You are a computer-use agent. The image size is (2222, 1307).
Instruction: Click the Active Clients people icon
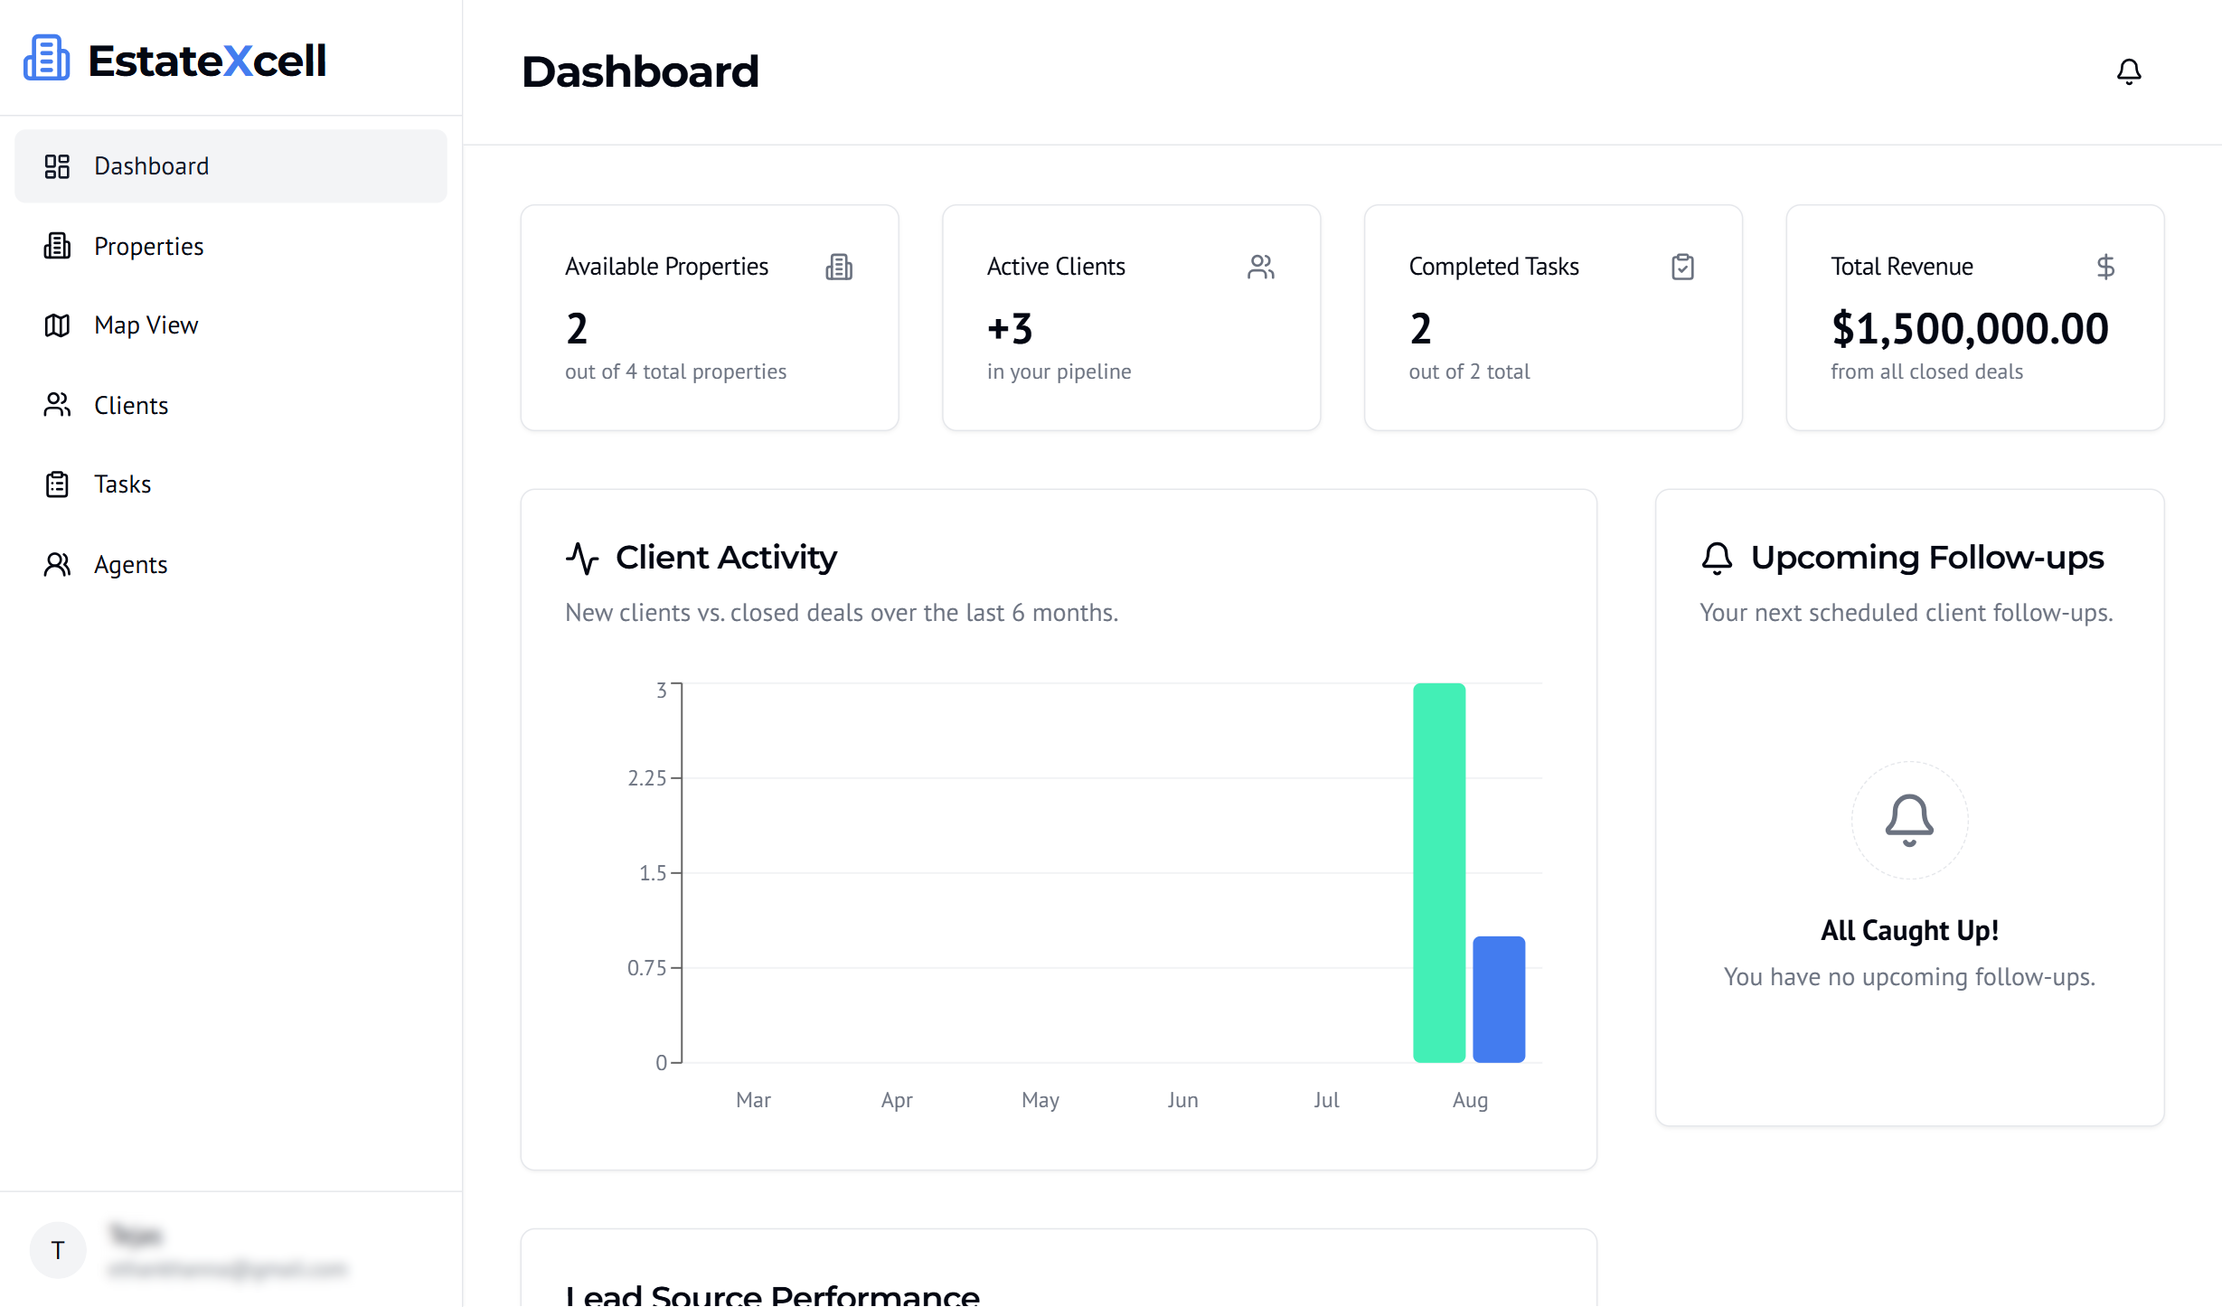(1260, 267)
